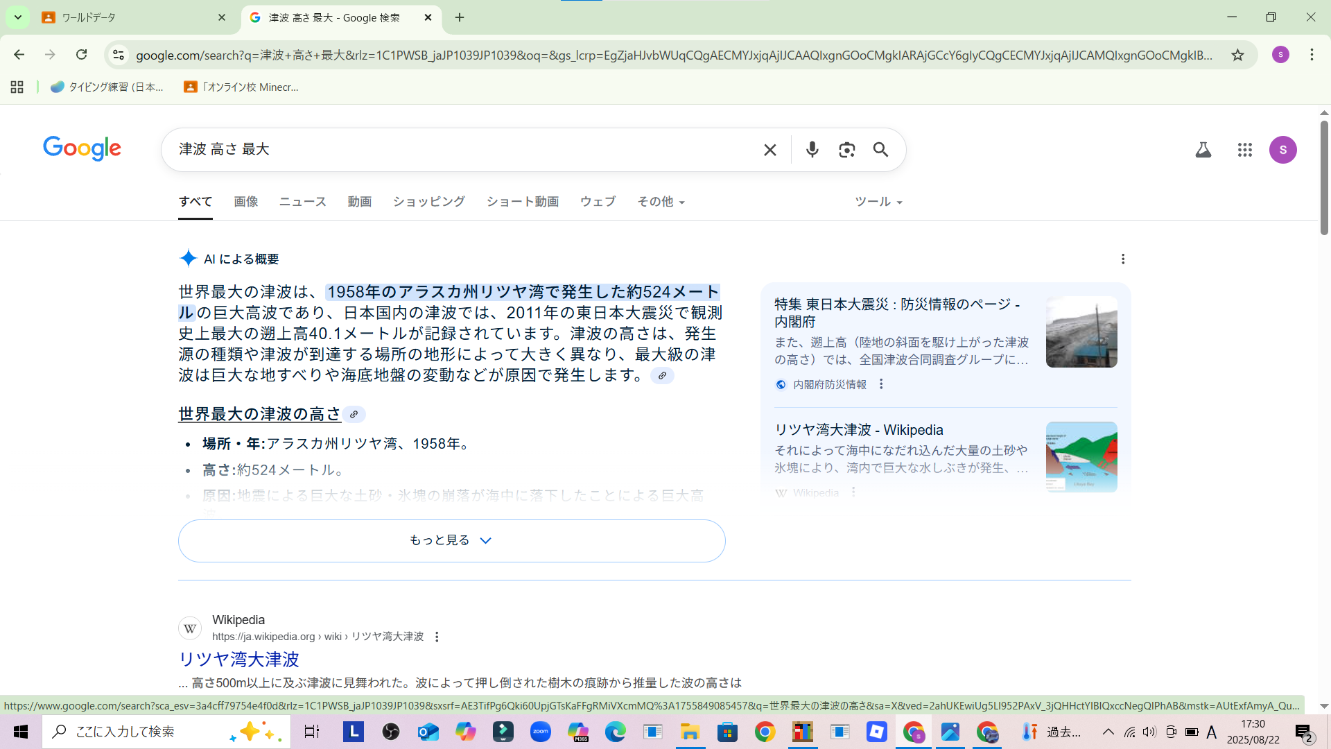The height and width of the screenshot is (749, 1331).
Task: Open the bookmarks apps grid icon
Action: (17, 87)
